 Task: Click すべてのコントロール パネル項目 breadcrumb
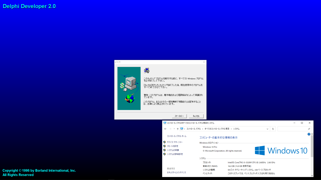click(217, 129)
